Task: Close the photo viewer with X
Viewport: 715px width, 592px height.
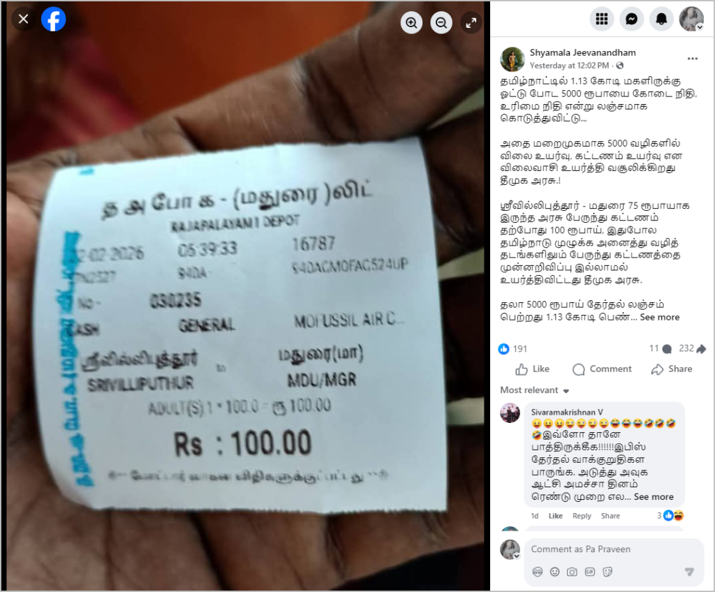Action: click(23, 19)
